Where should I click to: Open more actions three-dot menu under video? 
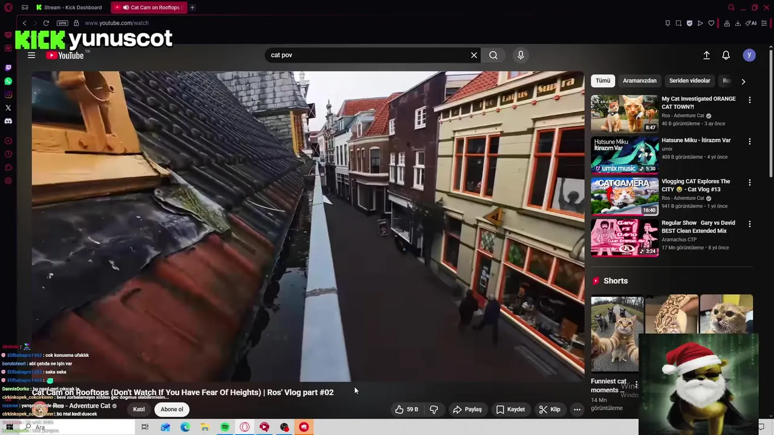click(x=577, y=409)
